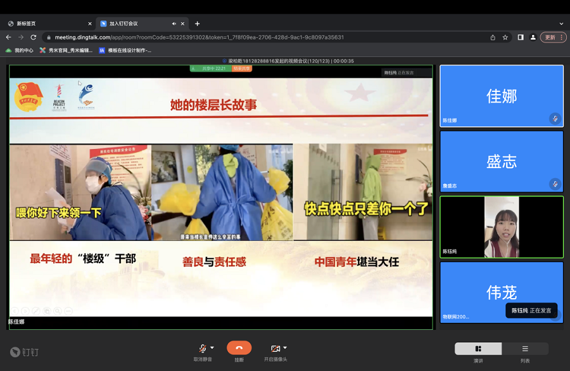Click the mic icon on 盛志's tile
The height and width of the screenshot is (371, 570).
pos(555,184)
